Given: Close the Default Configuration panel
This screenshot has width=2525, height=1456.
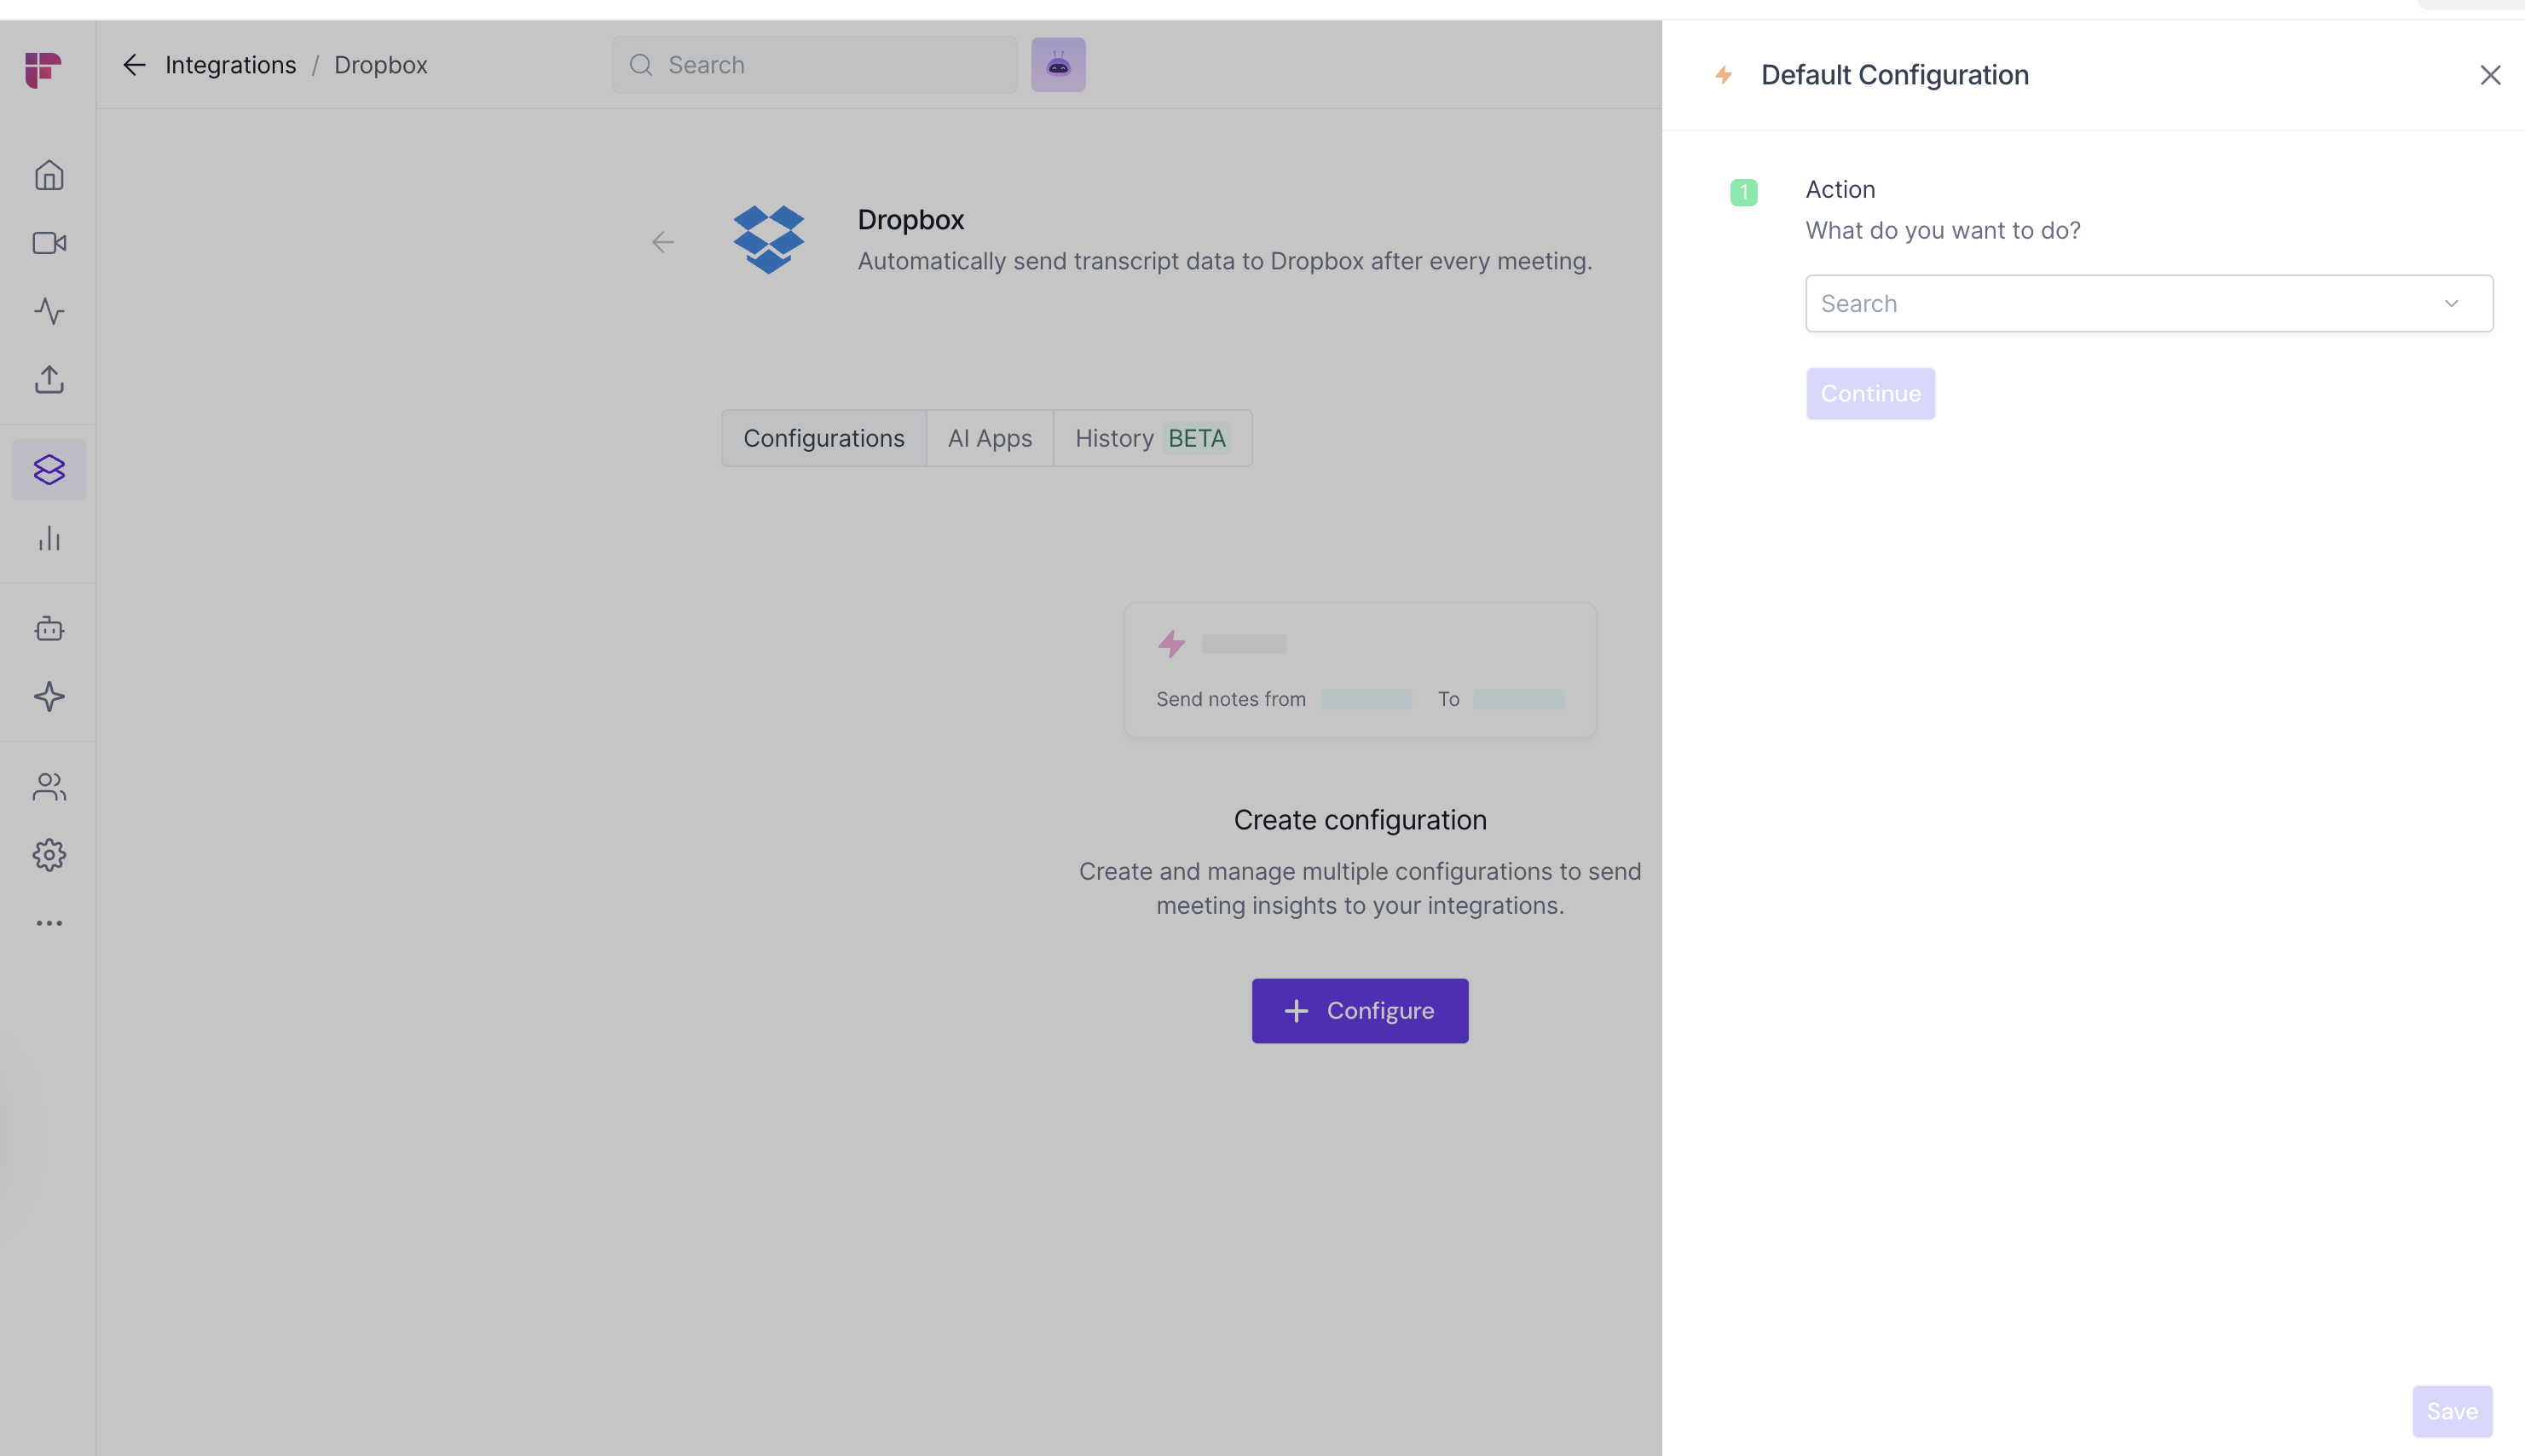Looking at the screenshot, I should (x=2490, y=75).
